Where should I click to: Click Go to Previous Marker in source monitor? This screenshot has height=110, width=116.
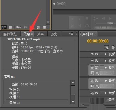click(x=95, y=19)
